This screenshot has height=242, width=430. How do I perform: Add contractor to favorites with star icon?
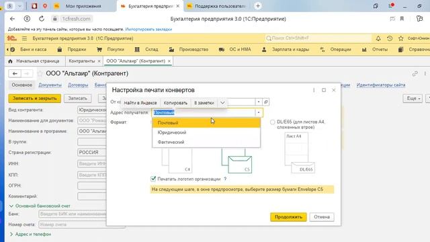tap(40, 73)
